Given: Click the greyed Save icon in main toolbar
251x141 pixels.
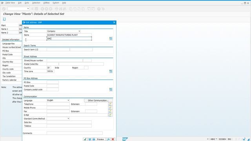Looking at the screenshot, I should pos(36,9).
